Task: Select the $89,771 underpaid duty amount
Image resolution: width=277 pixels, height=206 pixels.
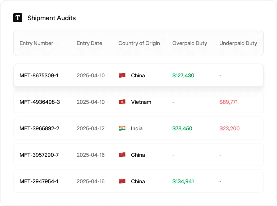Action: [228, 102]
